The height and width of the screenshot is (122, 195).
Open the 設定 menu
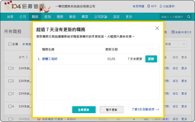click(x=116, y=17)
